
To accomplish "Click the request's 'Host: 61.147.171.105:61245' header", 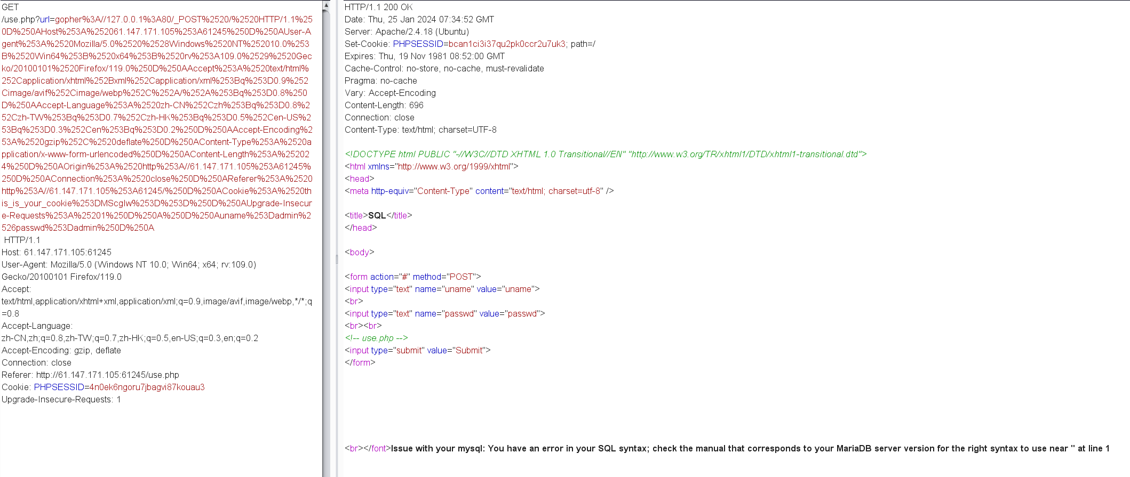I will click(x=57, y=252).
